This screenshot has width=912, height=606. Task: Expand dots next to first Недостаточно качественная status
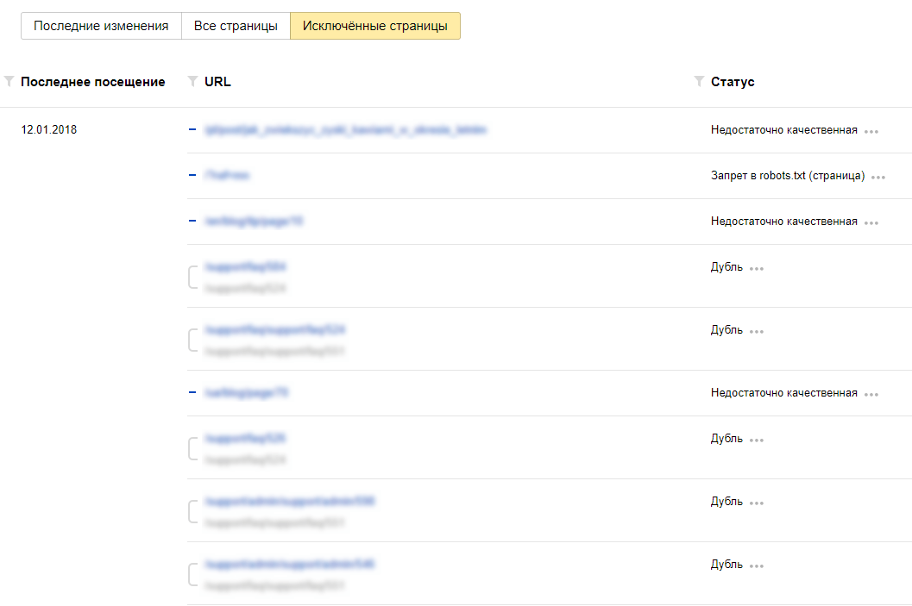point(871,131)
